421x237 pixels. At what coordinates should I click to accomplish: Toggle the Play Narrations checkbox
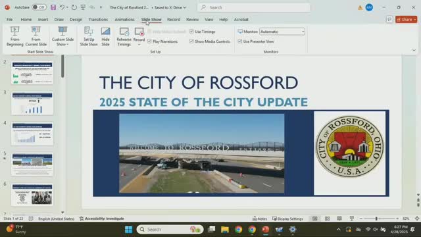tap(149, 41)
